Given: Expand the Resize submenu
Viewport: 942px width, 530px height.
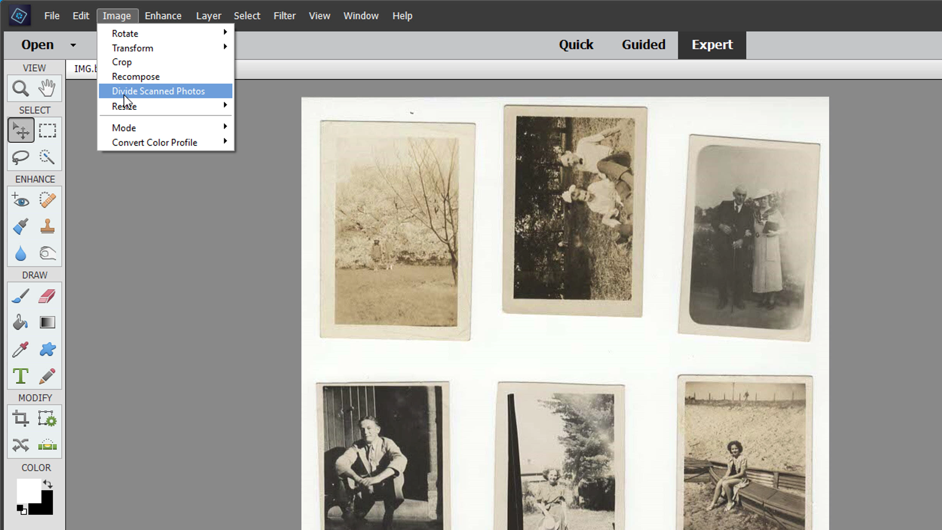Looking at the screenshot, I should click(x=124, y=106).
